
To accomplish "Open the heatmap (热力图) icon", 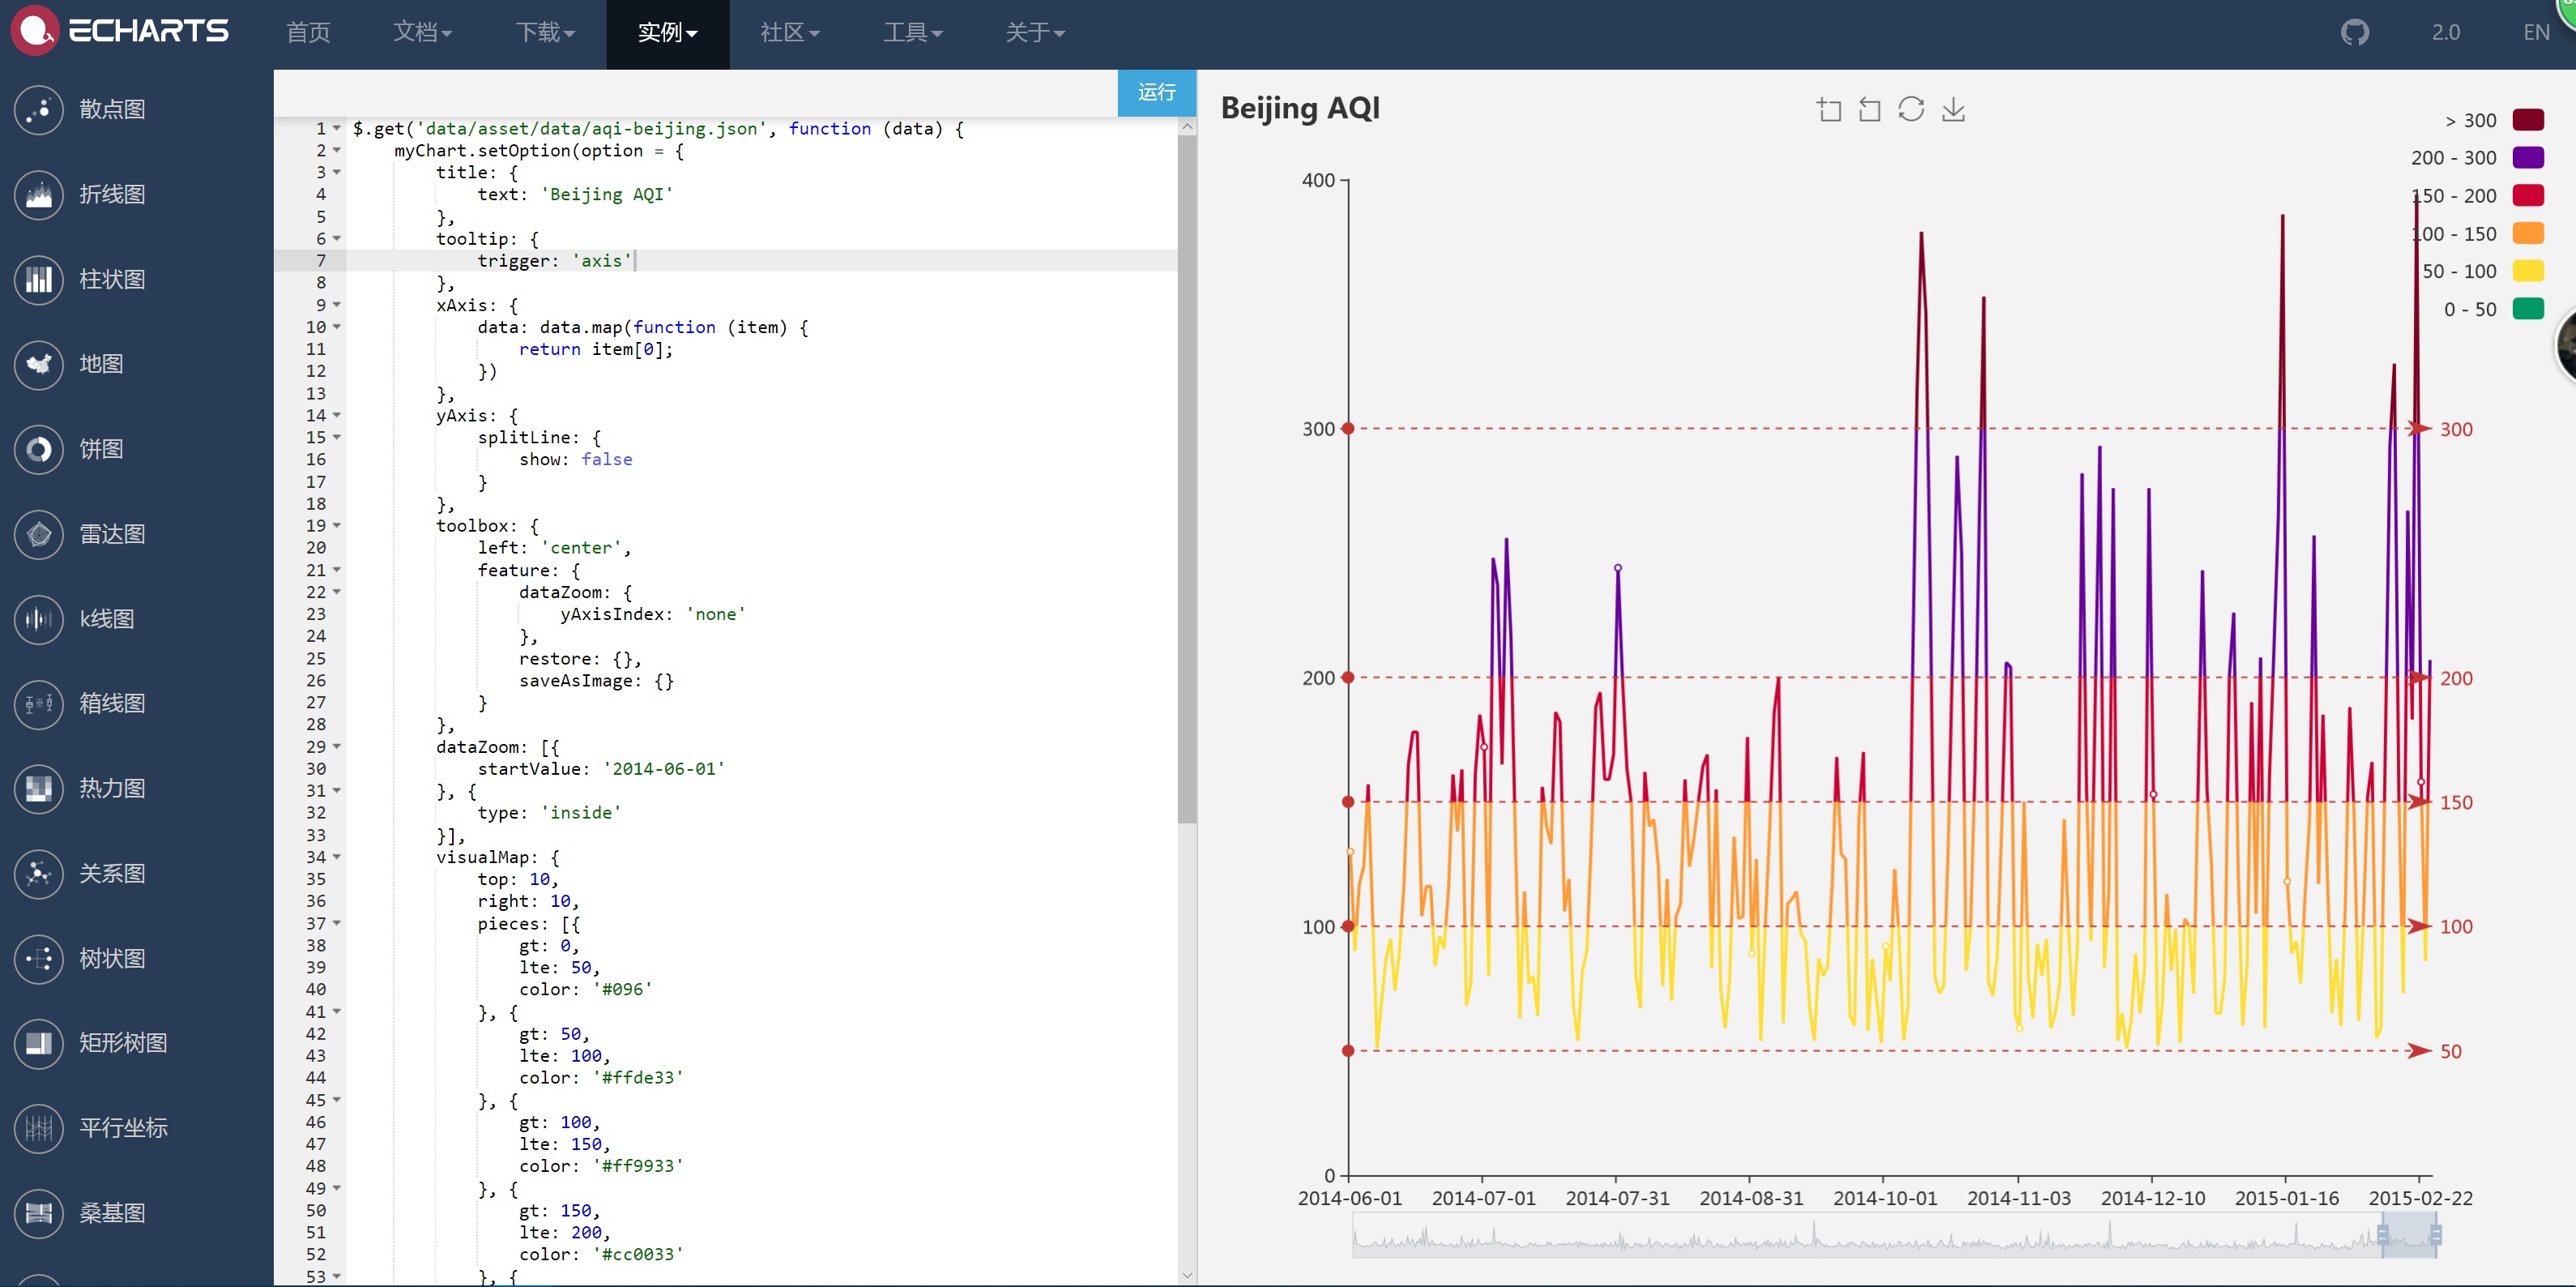I will [39, 789].
